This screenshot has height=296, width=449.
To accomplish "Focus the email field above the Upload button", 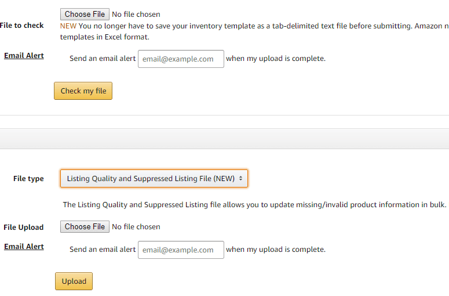I will (x=181, y=250).
